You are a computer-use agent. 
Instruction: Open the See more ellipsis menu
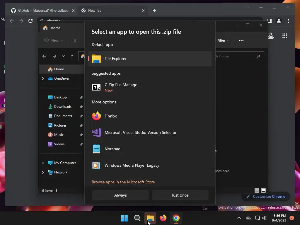[241, 40]
